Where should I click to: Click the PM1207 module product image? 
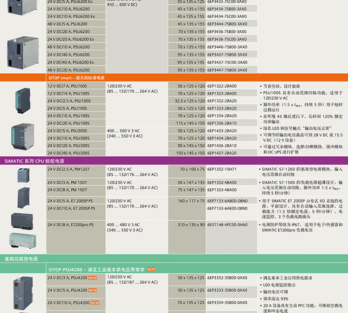pos(22,175)
